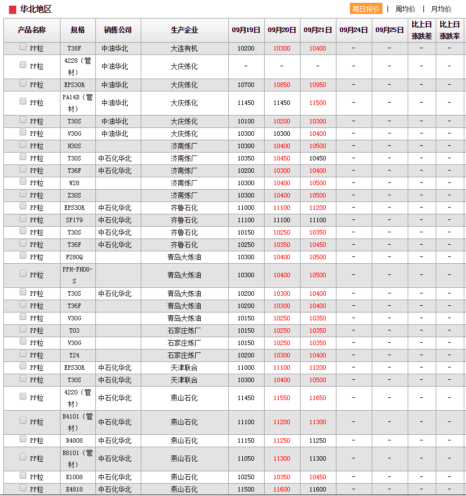
Task: Click the 销售公司 column header
Action: click(x=118, y=30)
